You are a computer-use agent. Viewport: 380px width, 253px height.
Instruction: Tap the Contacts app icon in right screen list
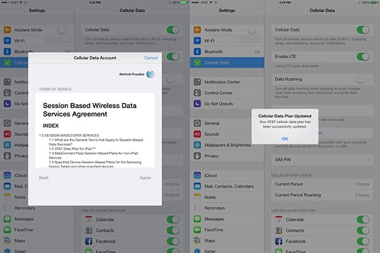(279, 230)
